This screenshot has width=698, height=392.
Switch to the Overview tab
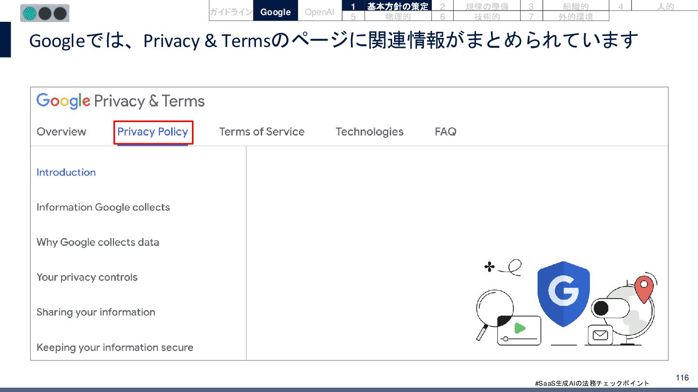(x=62, y=132)
